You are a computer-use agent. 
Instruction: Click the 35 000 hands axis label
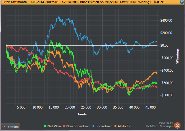point(118,107)
